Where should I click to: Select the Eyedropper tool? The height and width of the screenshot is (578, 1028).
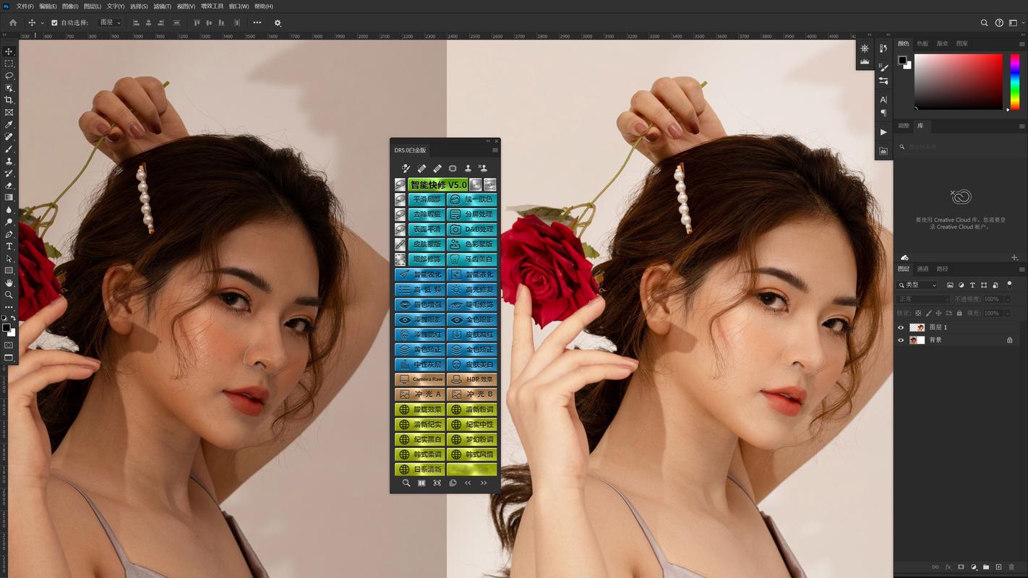tap(9, 125)
